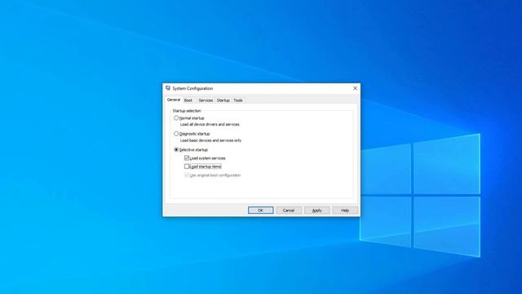Click 'Load basic devices and services only' text
522x294 pixels.
[210, 140]
